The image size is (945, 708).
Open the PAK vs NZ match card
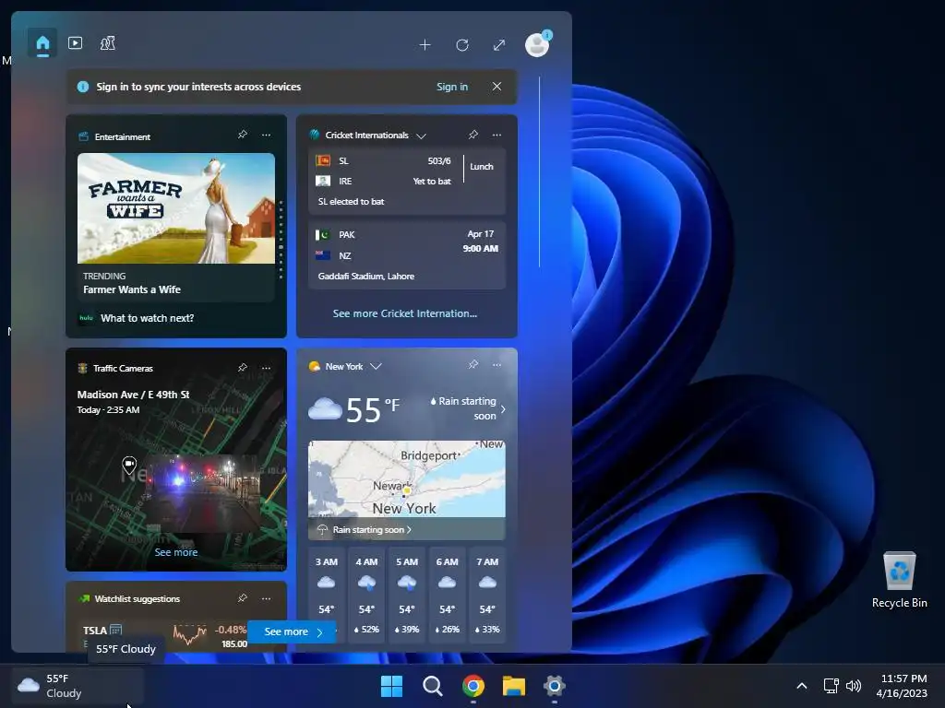coord(407,255)
